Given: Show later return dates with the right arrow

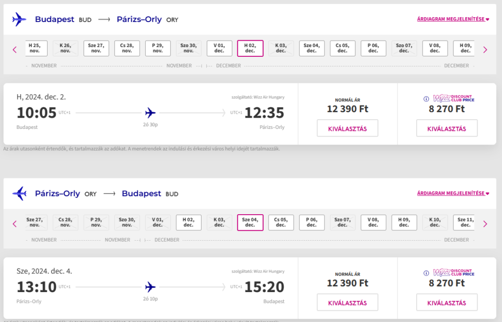Looking at the screenshot, I should click(485, 224).
